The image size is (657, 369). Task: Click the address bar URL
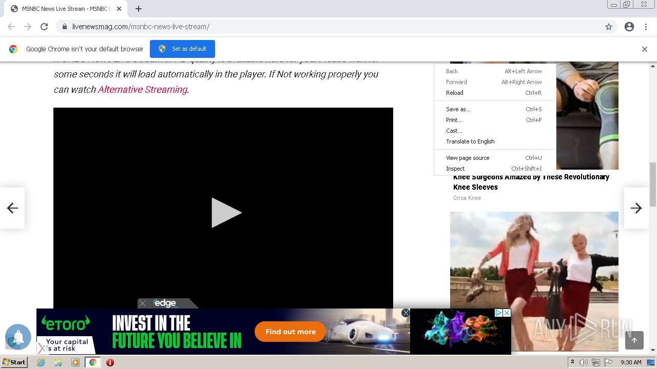[141, 27]
